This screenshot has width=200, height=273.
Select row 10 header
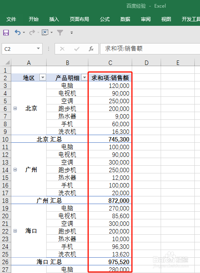(5, 139)
